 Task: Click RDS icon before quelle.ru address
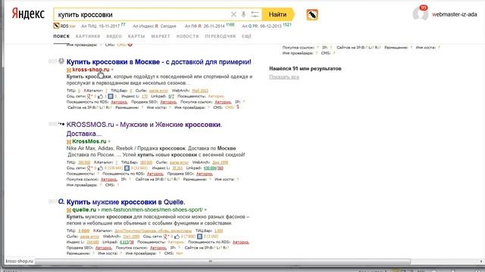pos(69,210)
